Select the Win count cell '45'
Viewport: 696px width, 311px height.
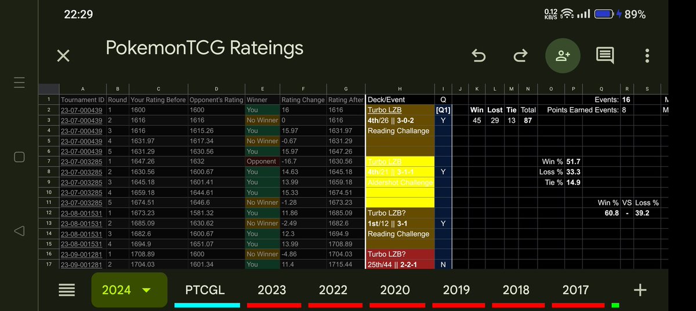click(477, 120)
